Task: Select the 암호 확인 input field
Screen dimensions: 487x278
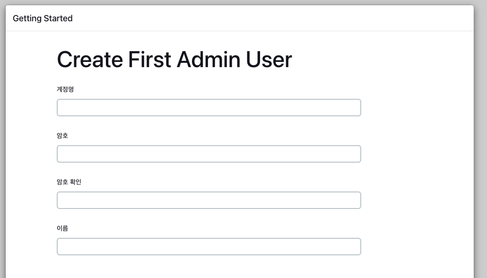Action: [x=209, y=200]
